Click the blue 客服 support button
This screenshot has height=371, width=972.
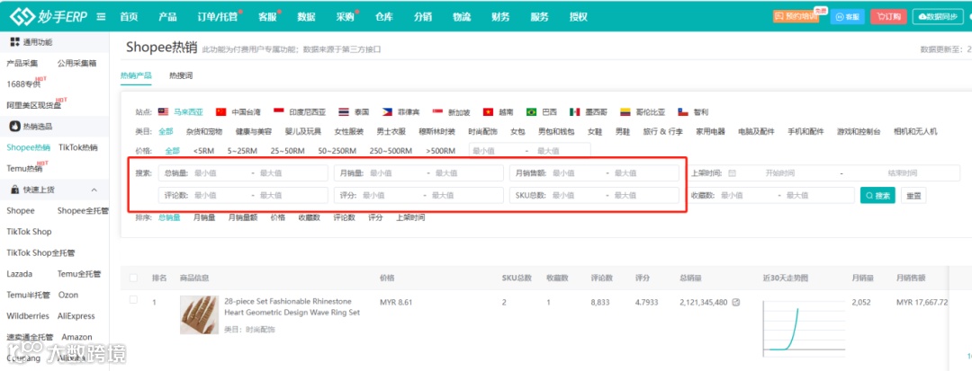[x=848, y=17]
